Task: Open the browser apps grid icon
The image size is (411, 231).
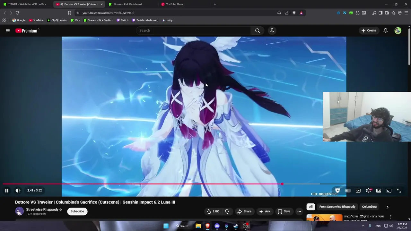Action: click(4, 20)
